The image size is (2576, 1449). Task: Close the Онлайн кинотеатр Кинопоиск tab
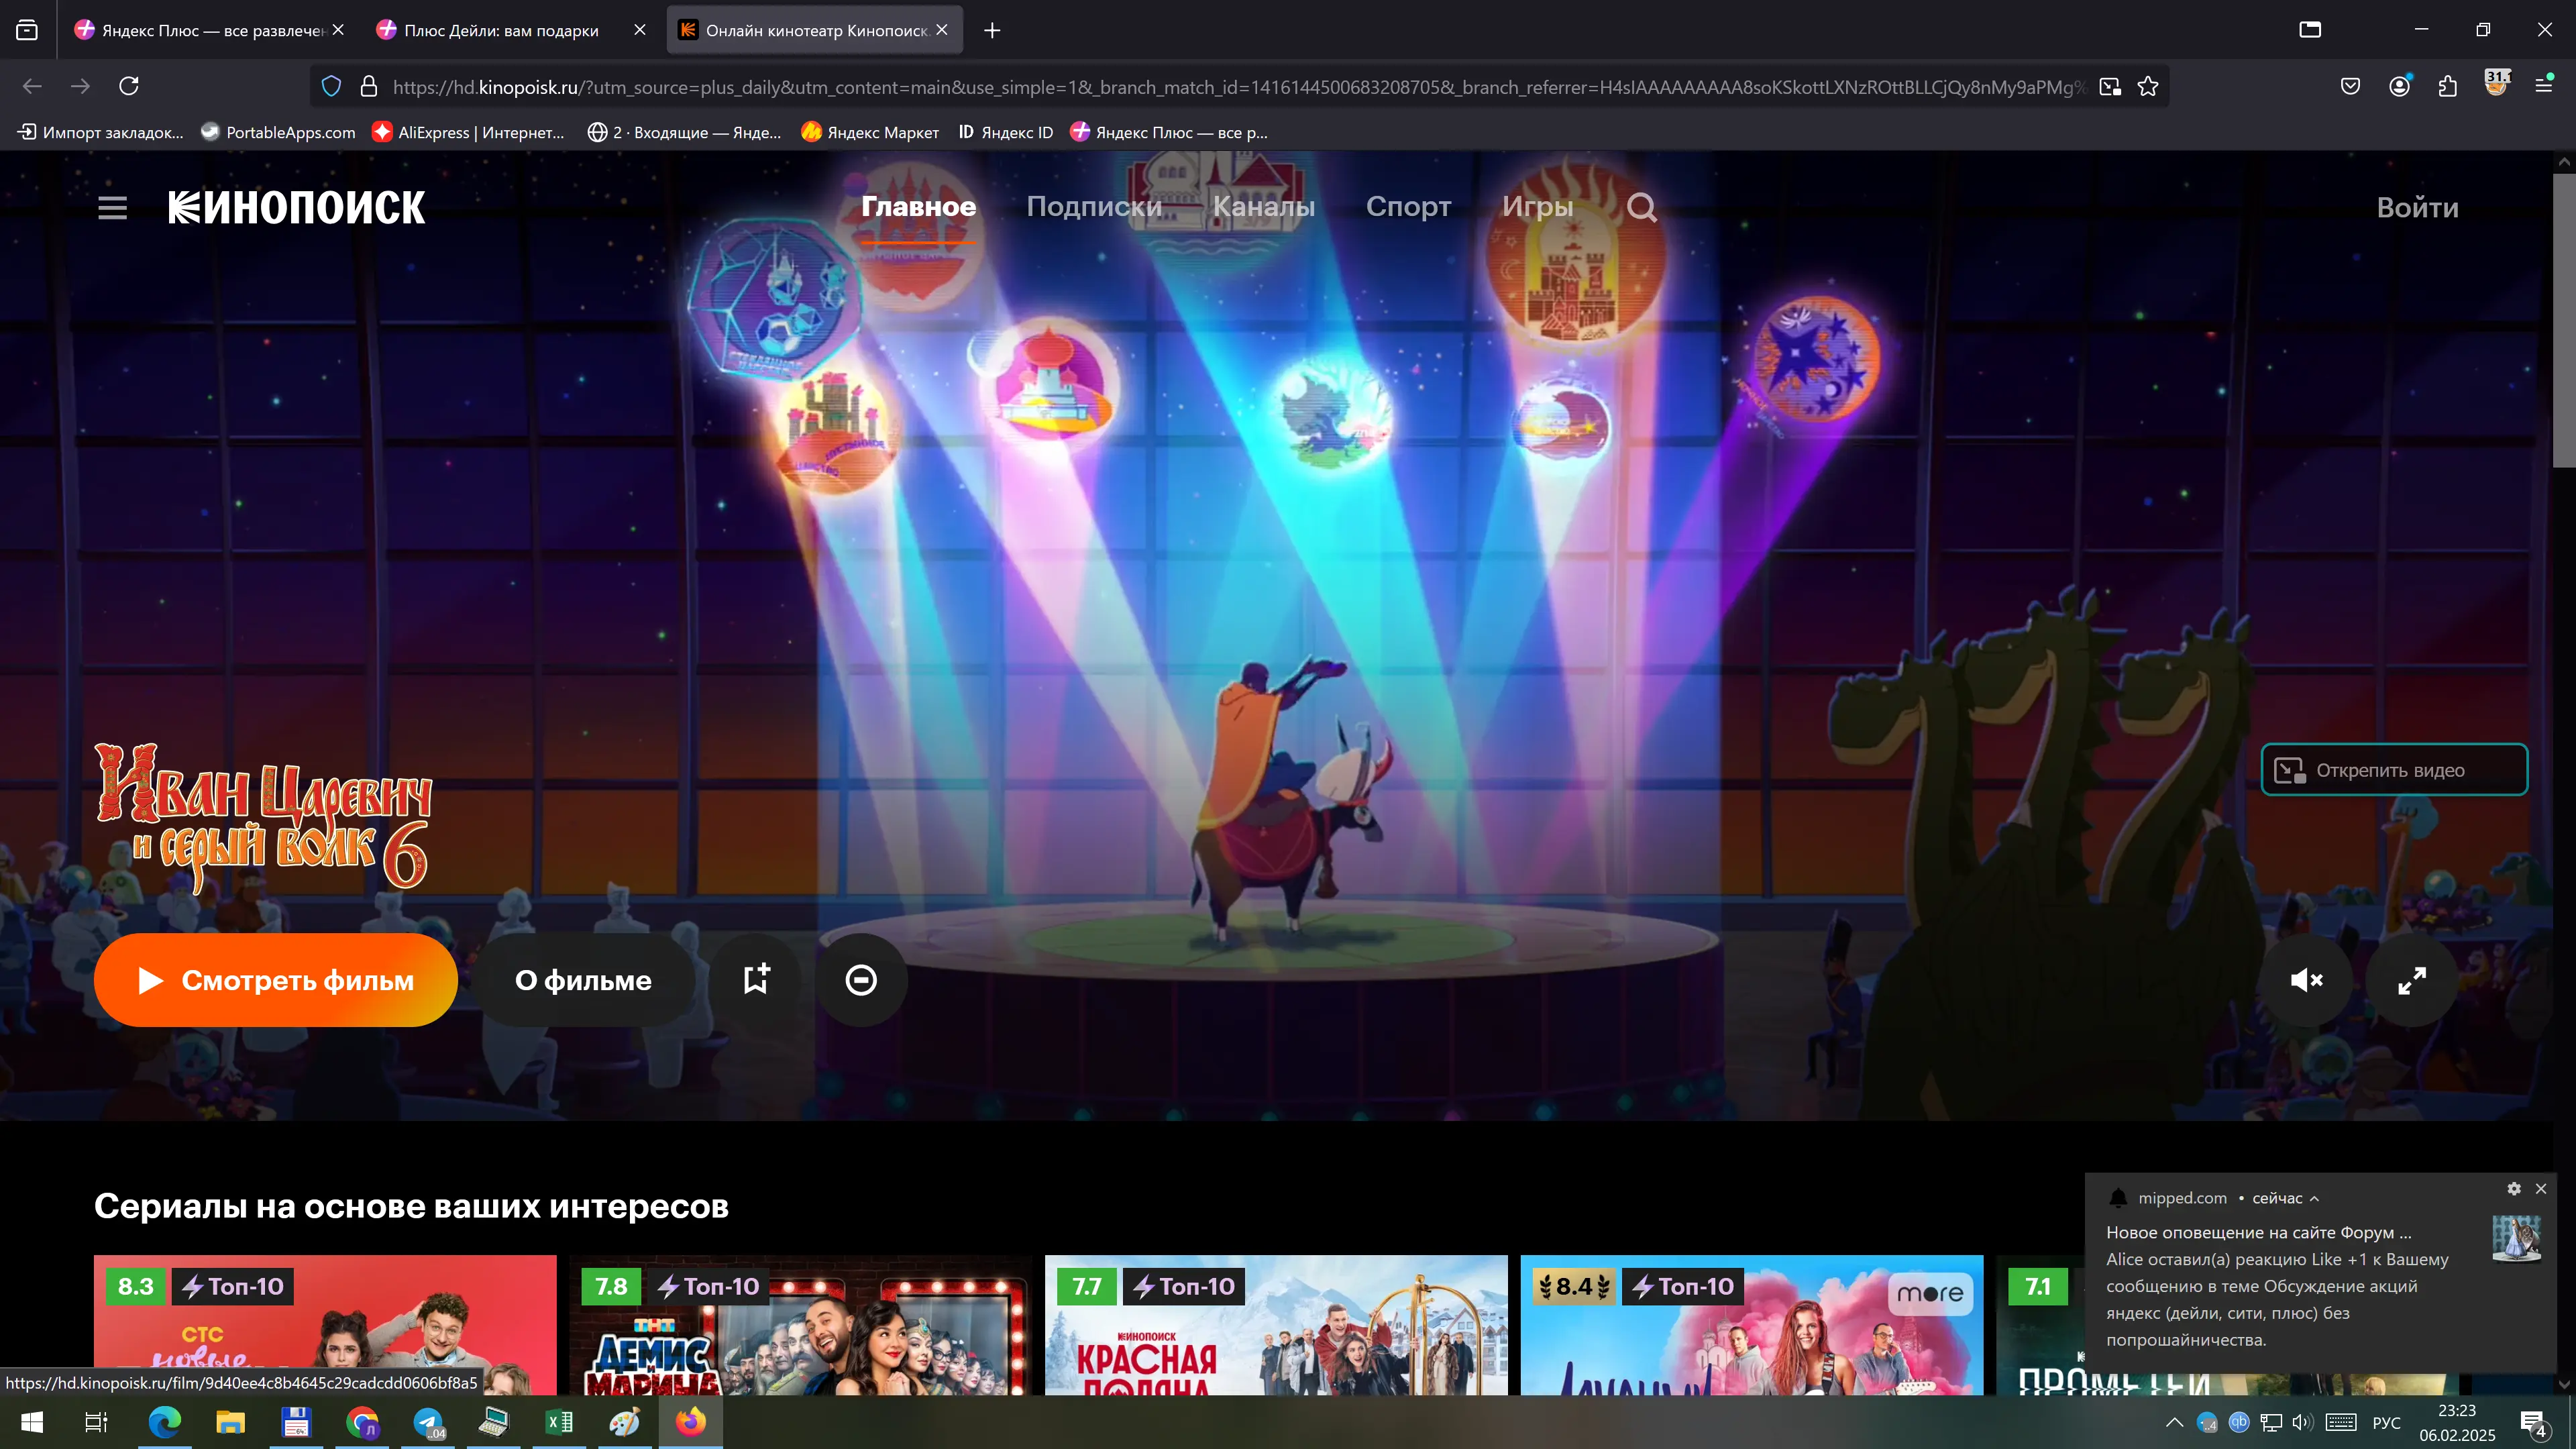coord(942,30)
